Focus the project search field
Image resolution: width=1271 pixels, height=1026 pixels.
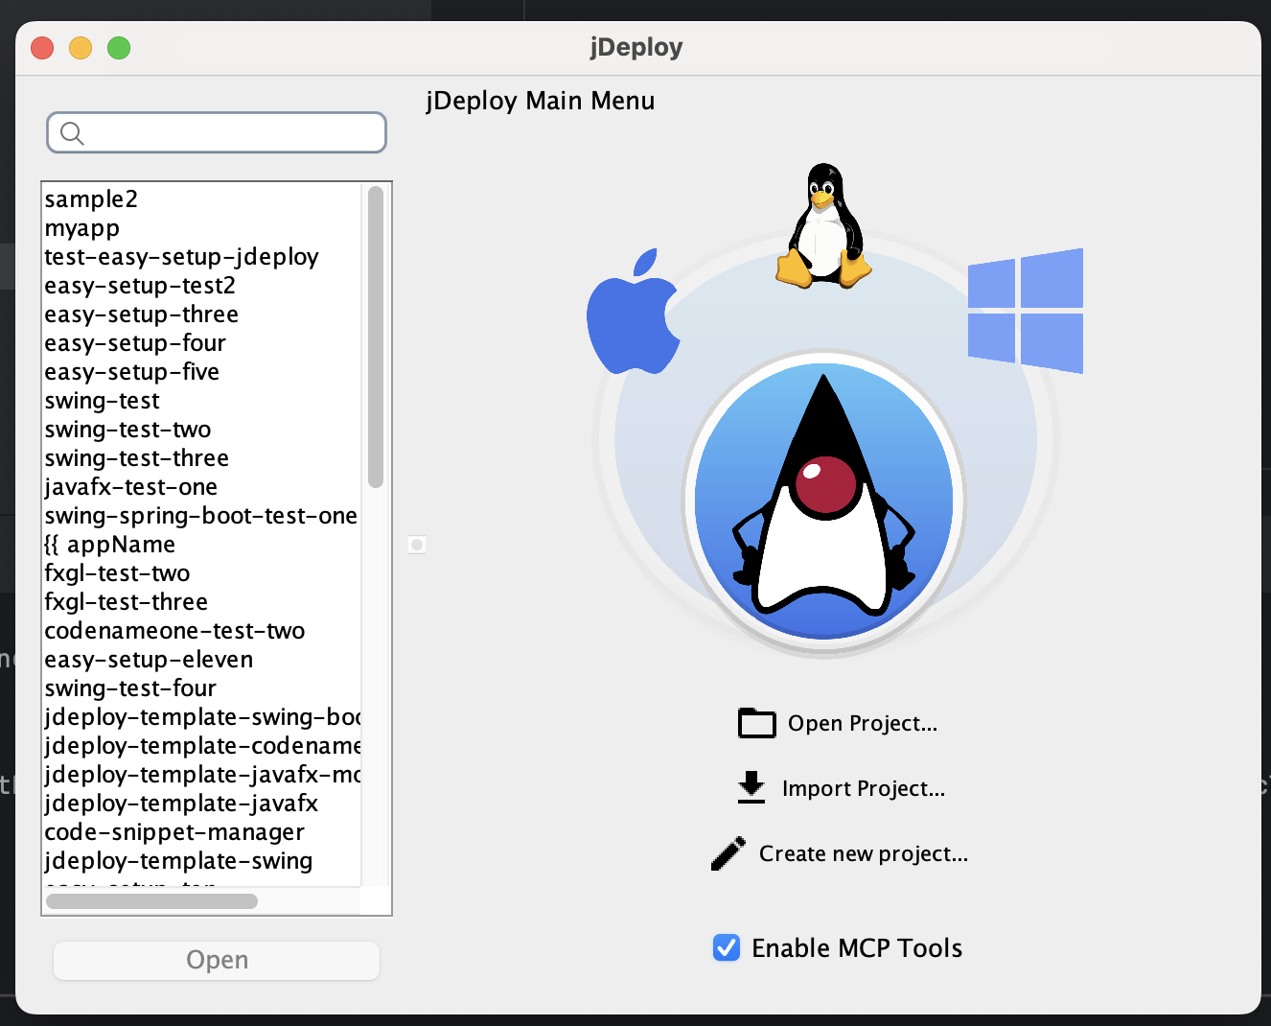[217, 132]
